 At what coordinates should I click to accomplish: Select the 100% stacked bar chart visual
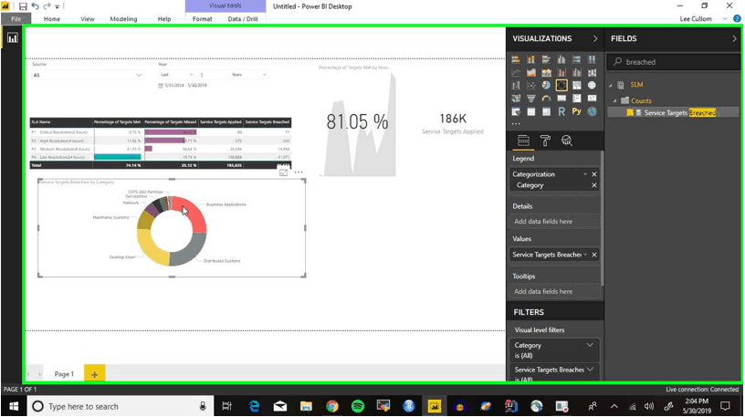tap(576, 59)
